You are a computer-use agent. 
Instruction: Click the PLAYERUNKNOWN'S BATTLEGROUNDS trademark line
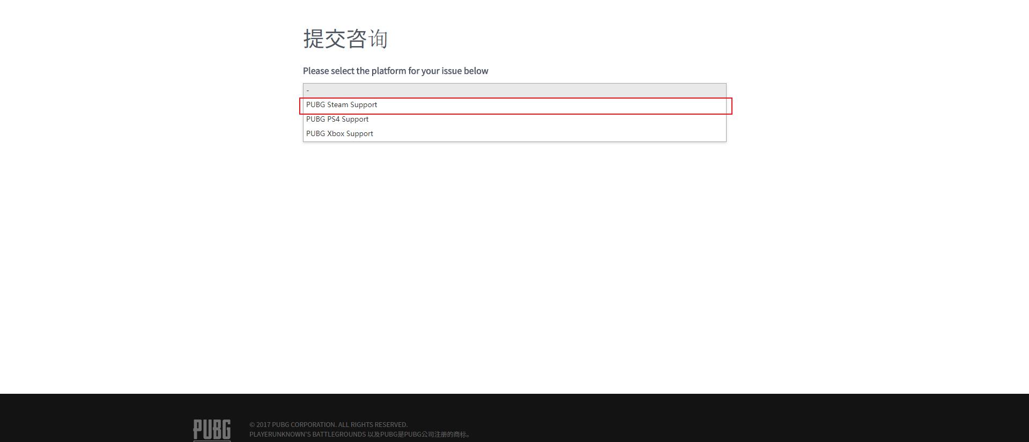(x=360, y=434)
